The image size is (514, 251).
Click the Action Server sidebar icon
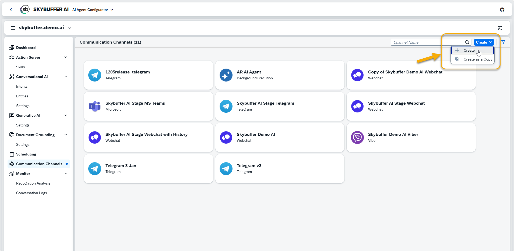12,57
